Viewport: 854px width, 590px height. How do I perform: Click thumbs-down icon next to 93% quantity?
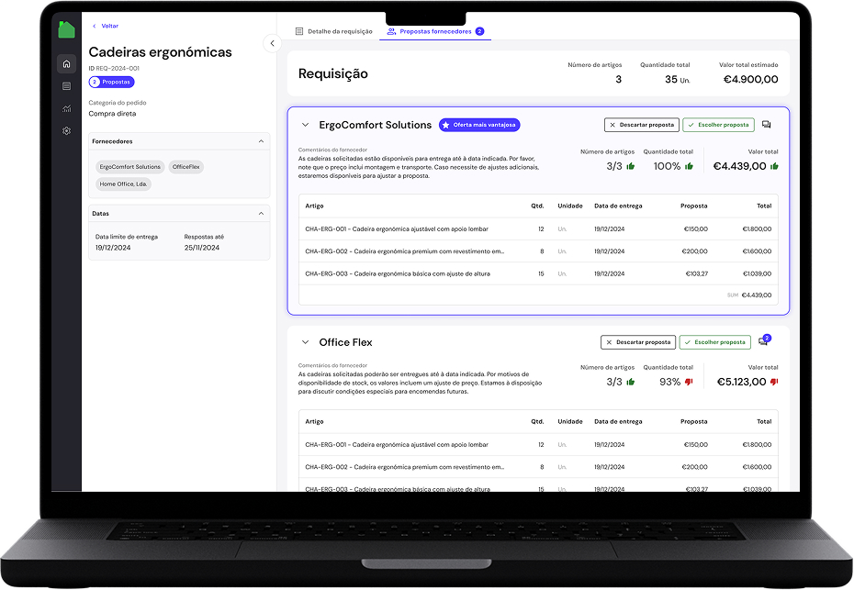(689, 382)
